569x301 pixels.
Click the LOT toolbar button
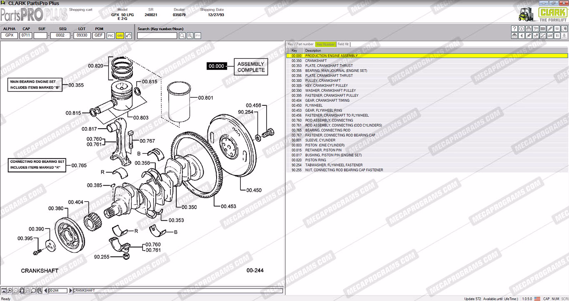point(550,36)
